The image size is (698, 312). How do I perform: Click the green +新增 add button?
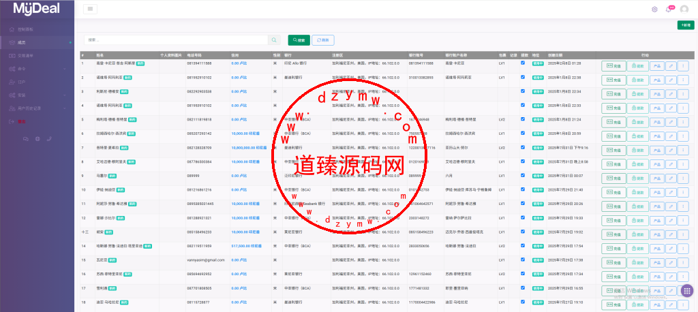(x=686, y=25)
